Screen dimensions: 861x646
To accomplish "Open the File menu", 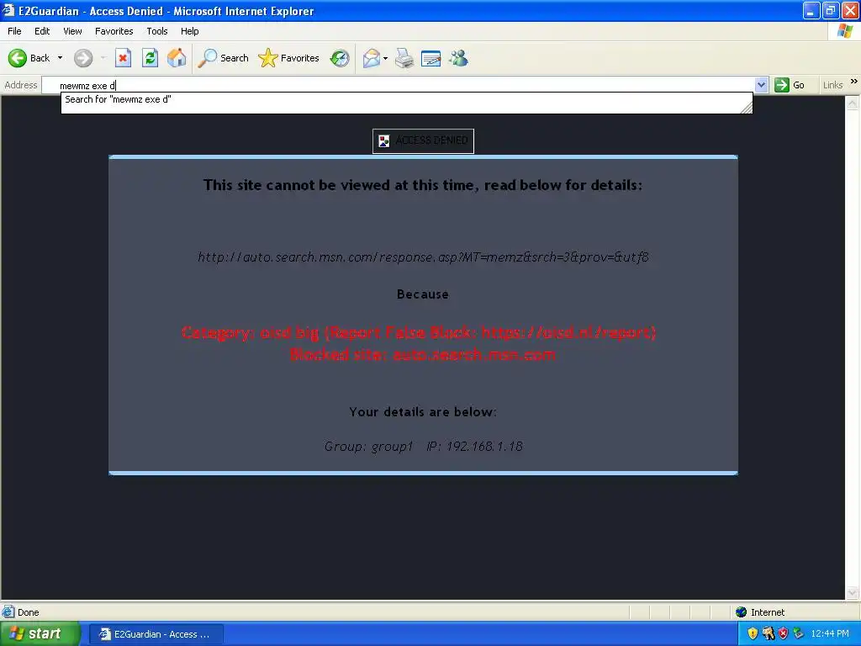I will [x=14, y=31].
